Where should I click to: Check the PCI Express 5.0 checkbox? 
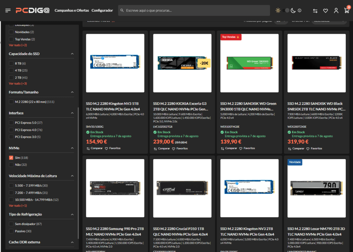pyautogui.click(x=11, y=123)
